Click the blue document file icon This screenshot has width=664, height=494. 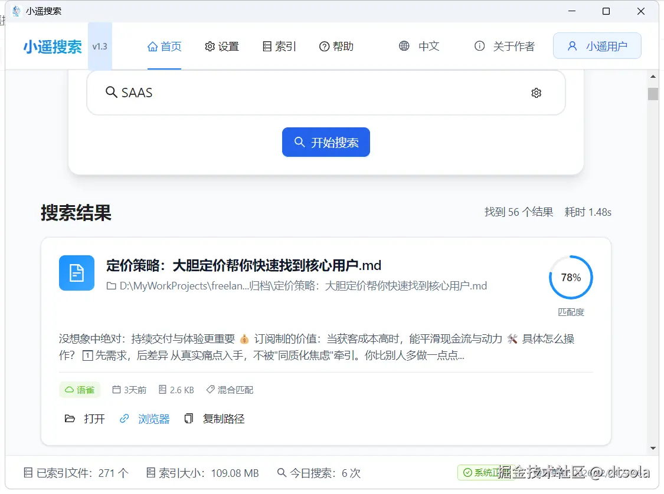77,273
